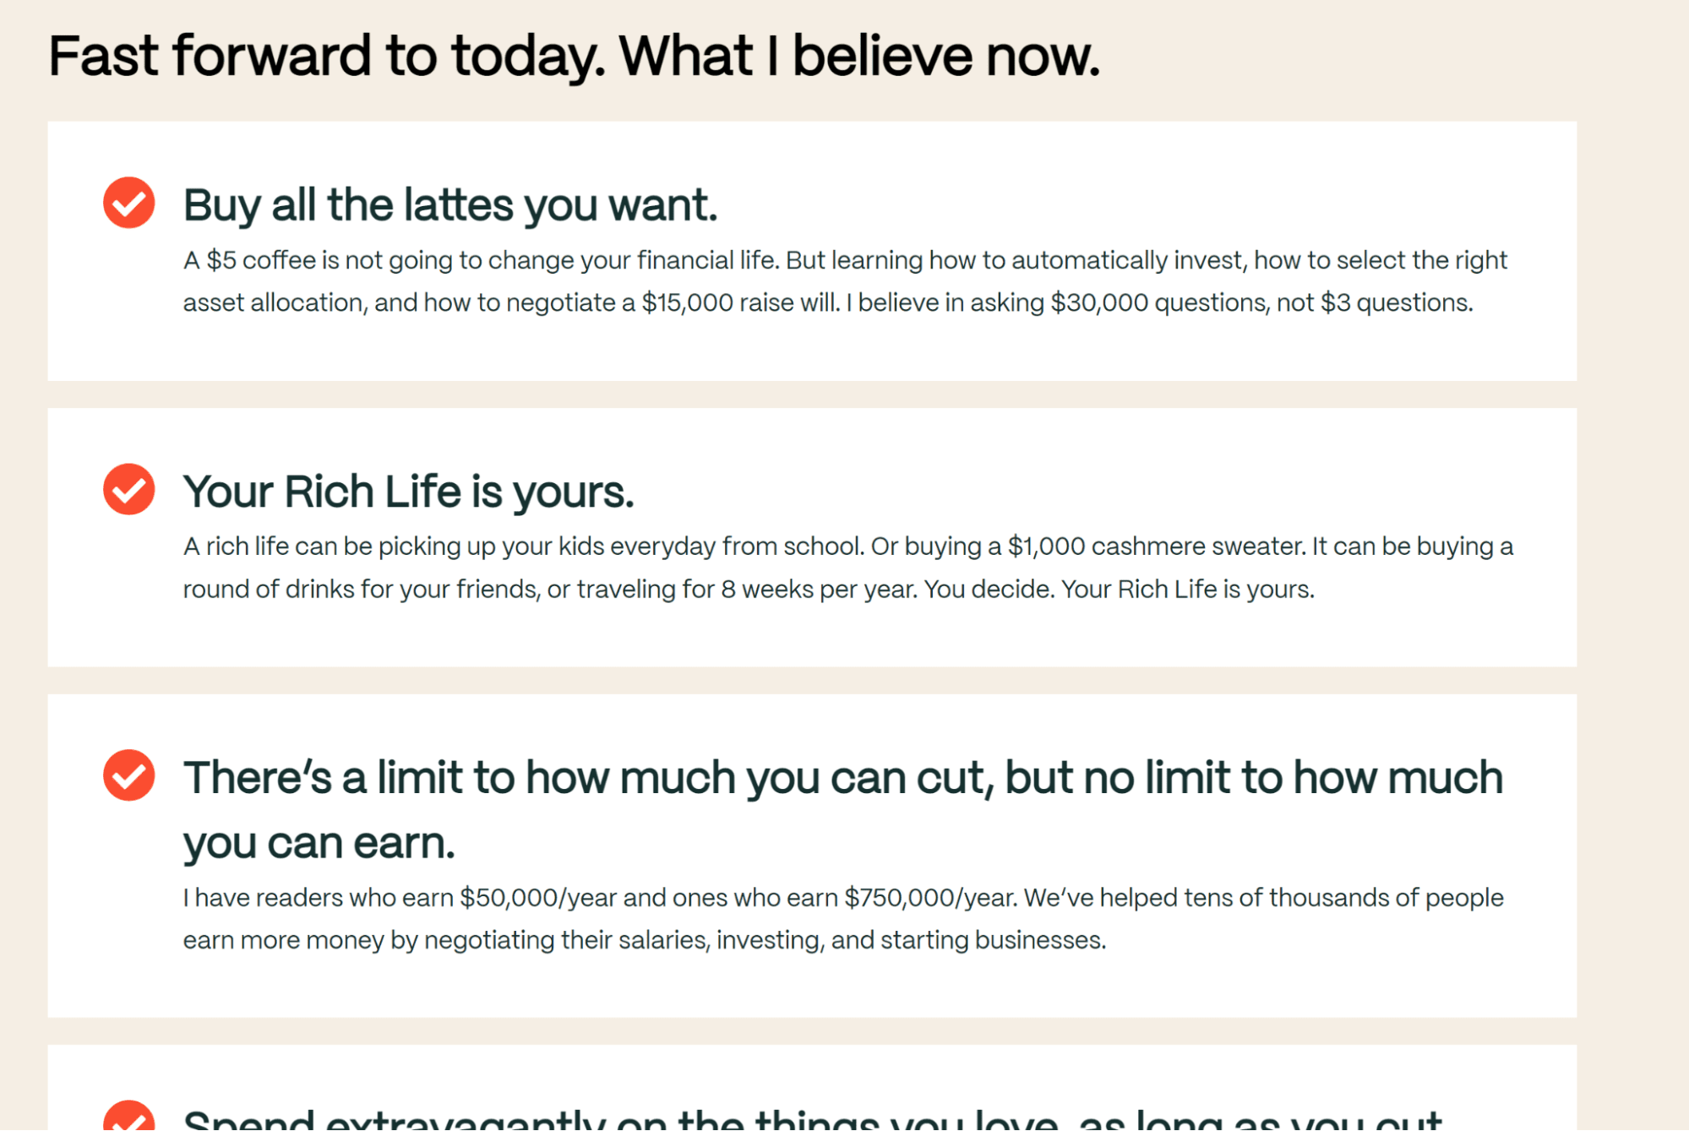
Task: Click the words "asset allocation" in the first card
Action: pyautogui.click(x=273, y=302)
